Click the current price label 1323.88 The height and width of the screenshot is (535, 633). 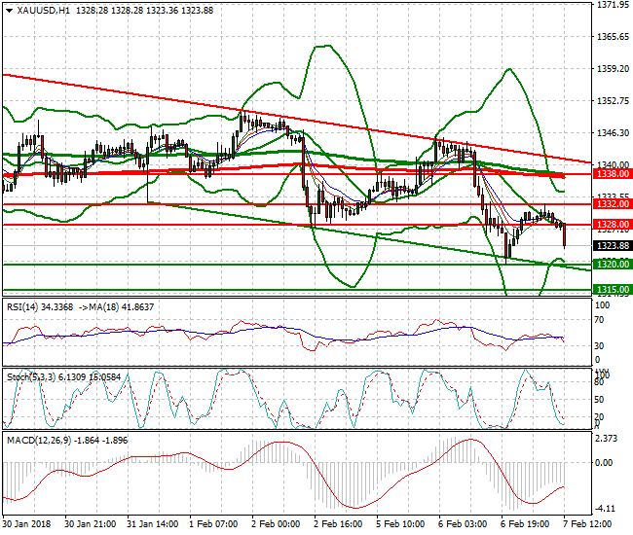click(613, 245)
